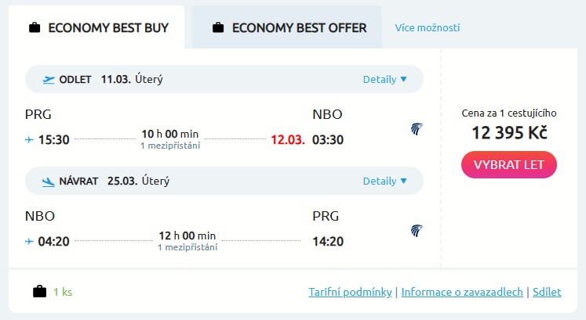This screenshot has width=586, height=320.
Task: Open the Tarifní podmínky link
Action: pyautogui.click(x=350, y=292)
